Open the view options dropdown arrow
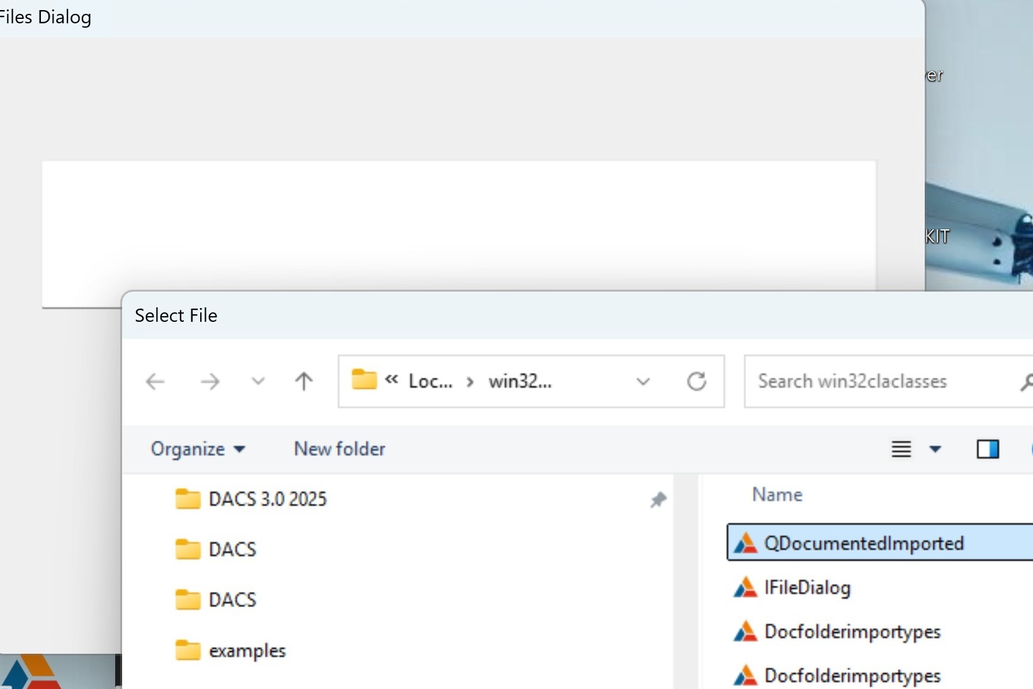The width and height of the screenshot is (1033, 689). [935, 449]
